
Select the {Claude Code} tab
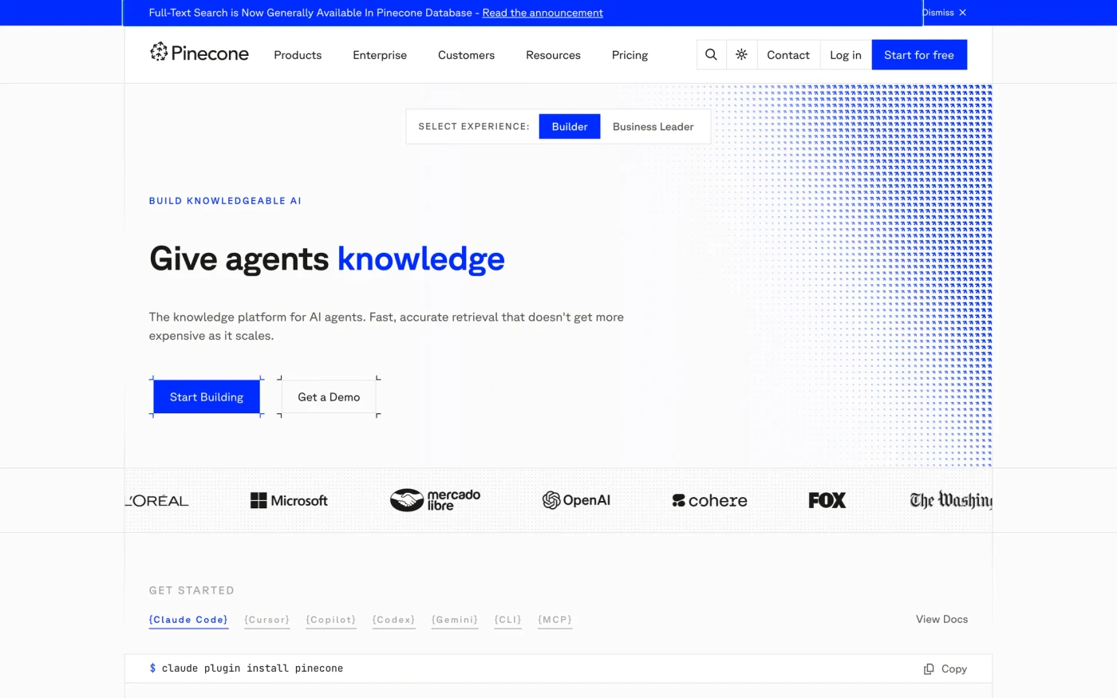pyautogui.click(x=188, y=620)
